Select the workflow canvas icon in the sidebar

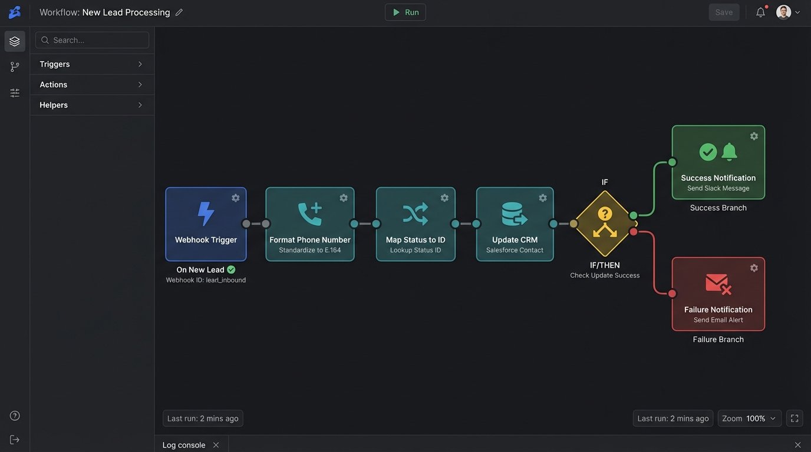pyautogui.click(x=14, y=40)
